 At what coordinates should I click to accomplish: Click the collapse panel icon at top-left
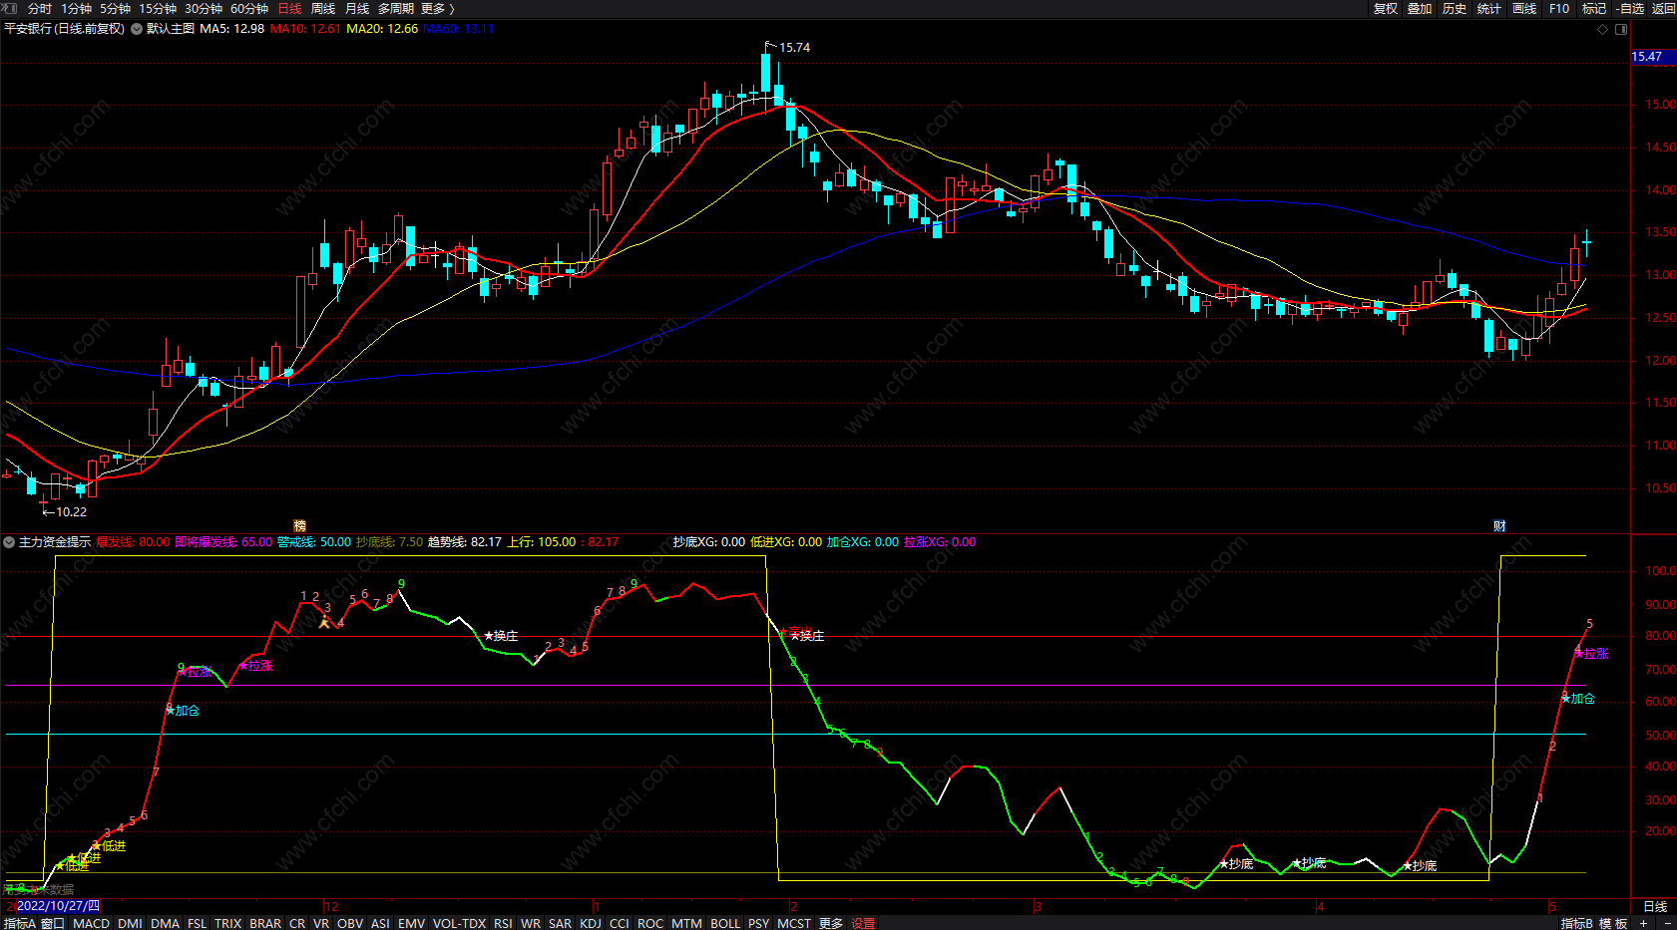tap(10, 8)
